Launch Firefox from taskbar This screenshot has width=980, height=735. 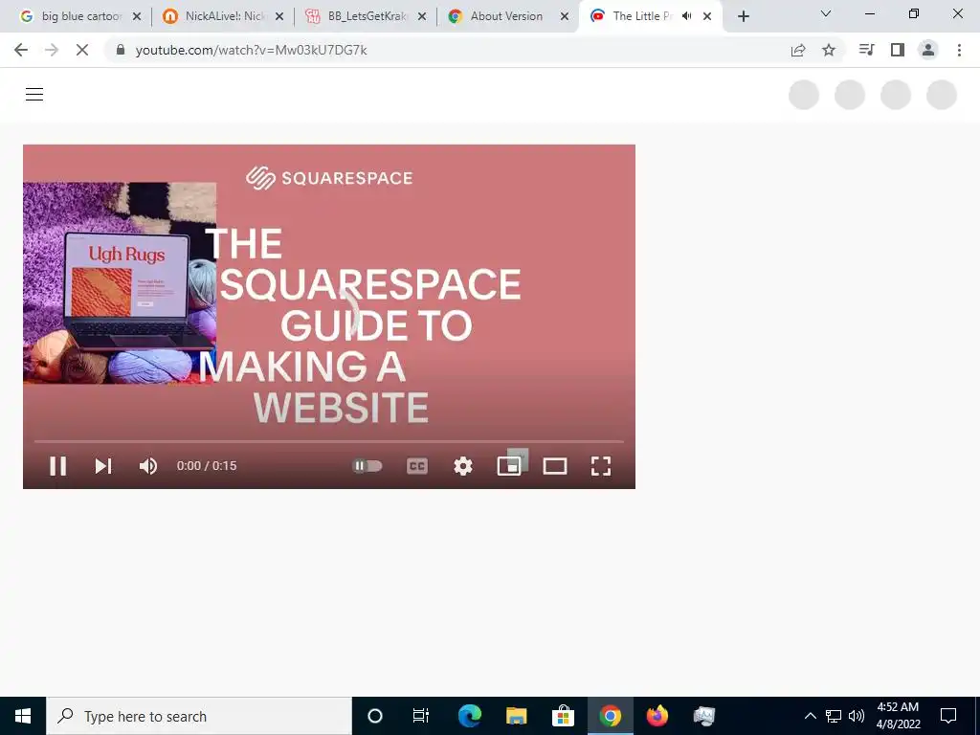pos(657,716)
